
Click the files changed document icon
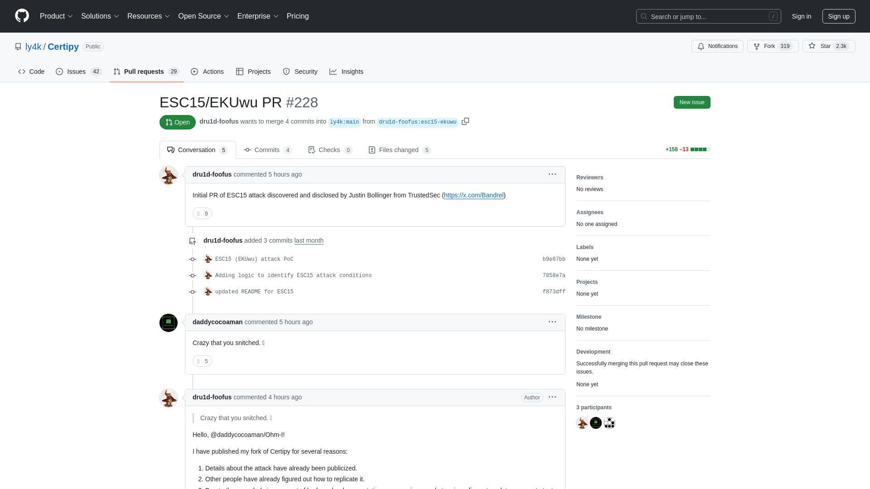point(372,149)
